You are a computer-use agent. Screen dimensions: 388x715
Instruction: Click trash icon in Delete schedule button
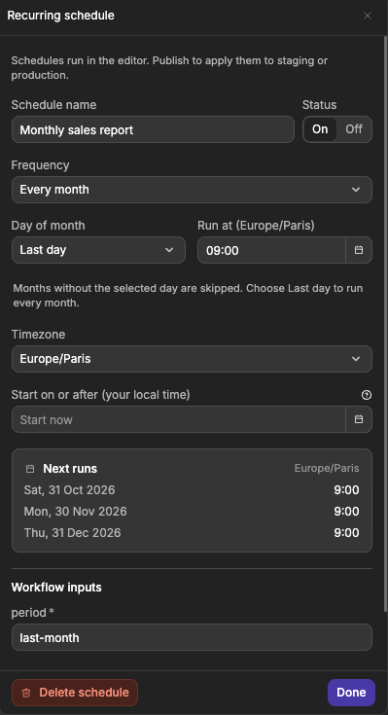(26, 693)
